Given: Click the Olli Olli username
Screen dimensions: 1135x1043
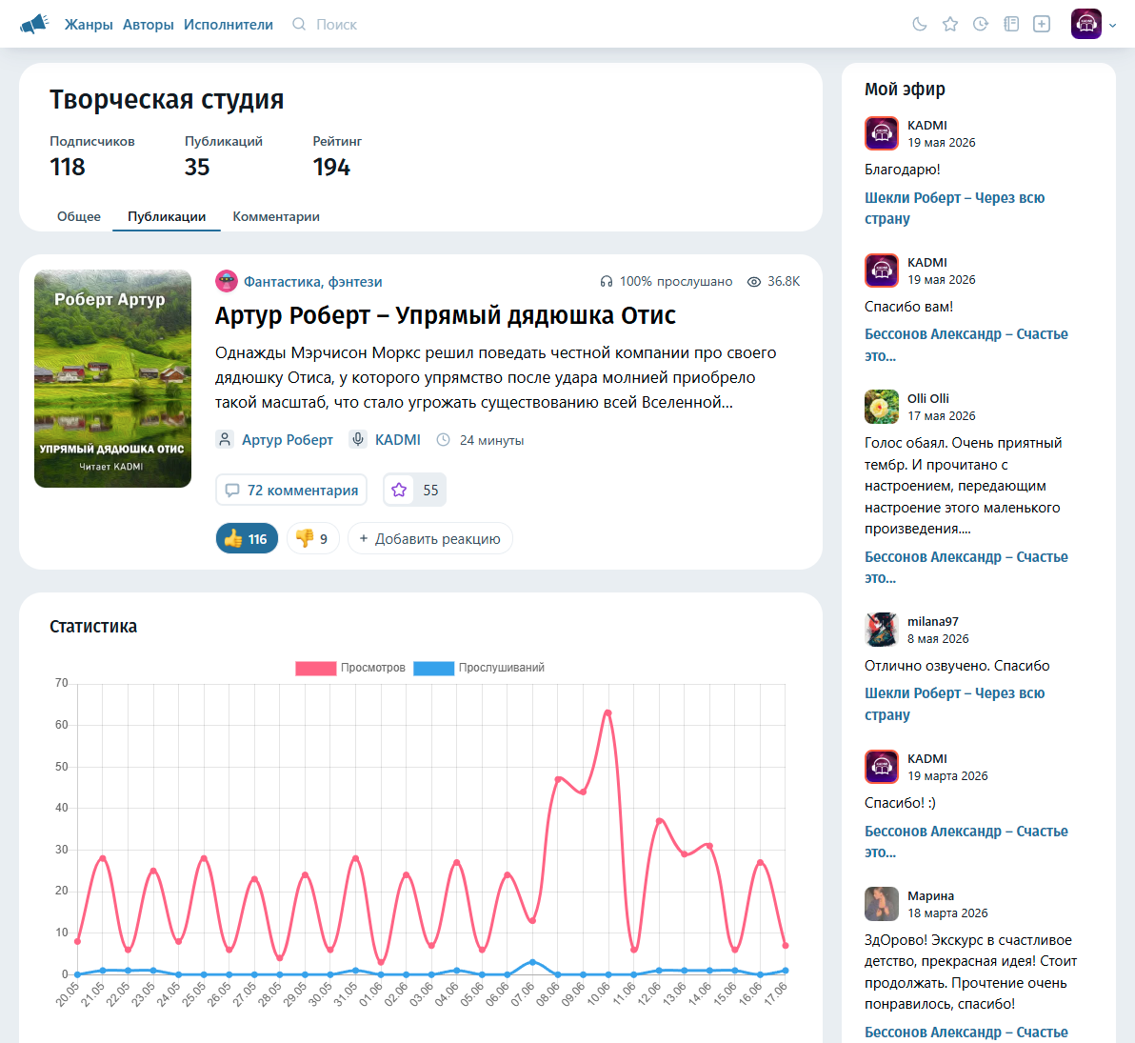Looking at the screenshot, I should pos(928,398).
